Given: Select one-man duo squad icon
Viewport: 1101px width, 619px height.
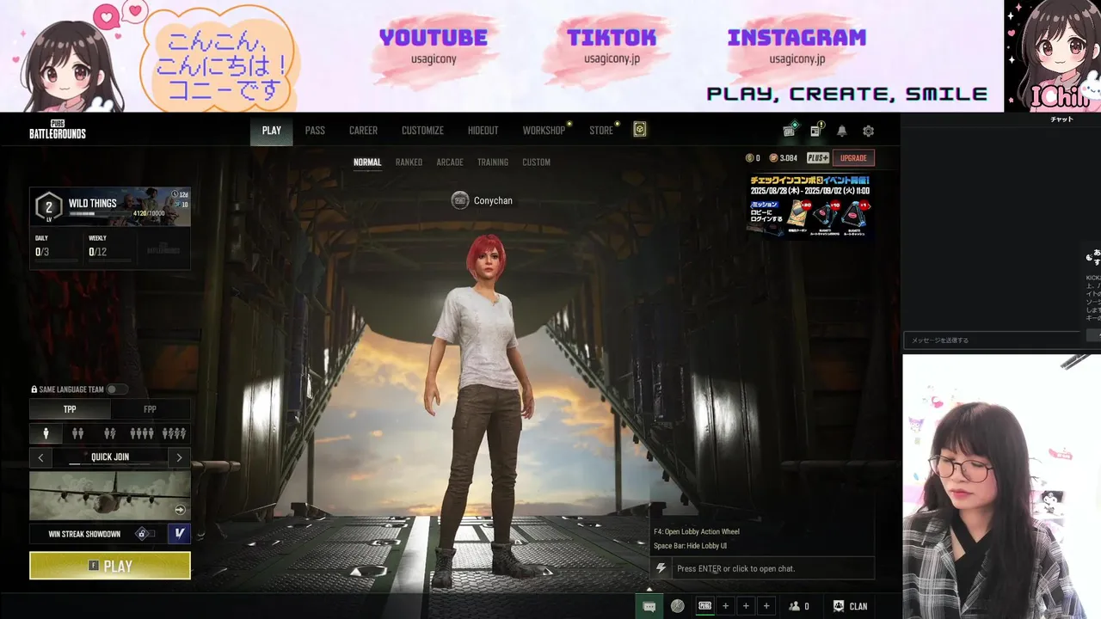Looking at the screenshot, I should (110, 433).
